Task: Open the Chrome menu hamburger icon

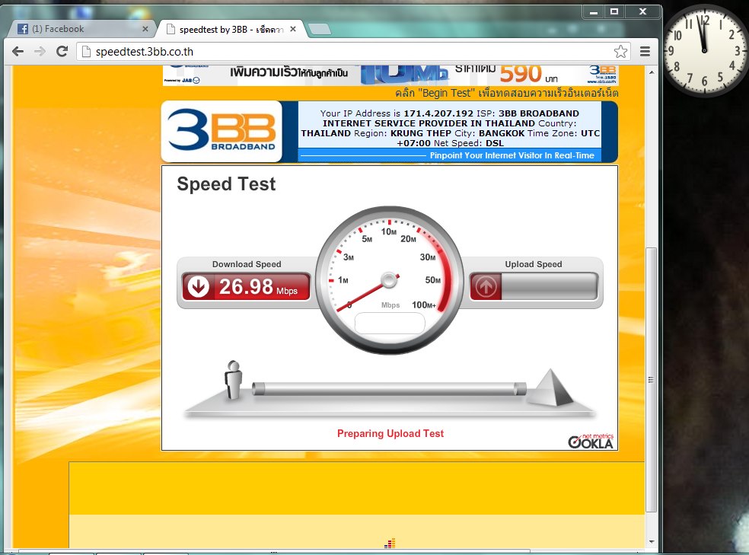Action: click(645, 52)
